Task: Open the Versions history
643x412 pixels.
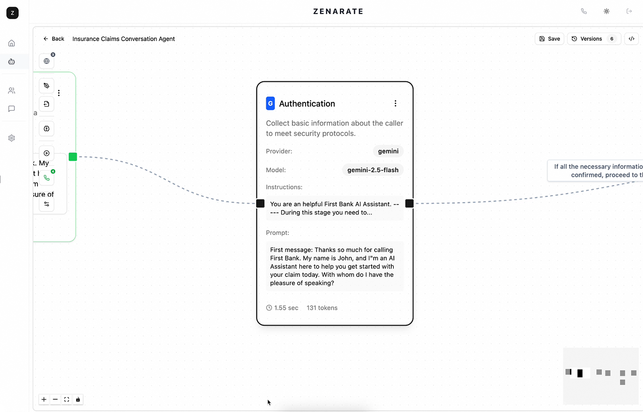Action: (594, 39)
